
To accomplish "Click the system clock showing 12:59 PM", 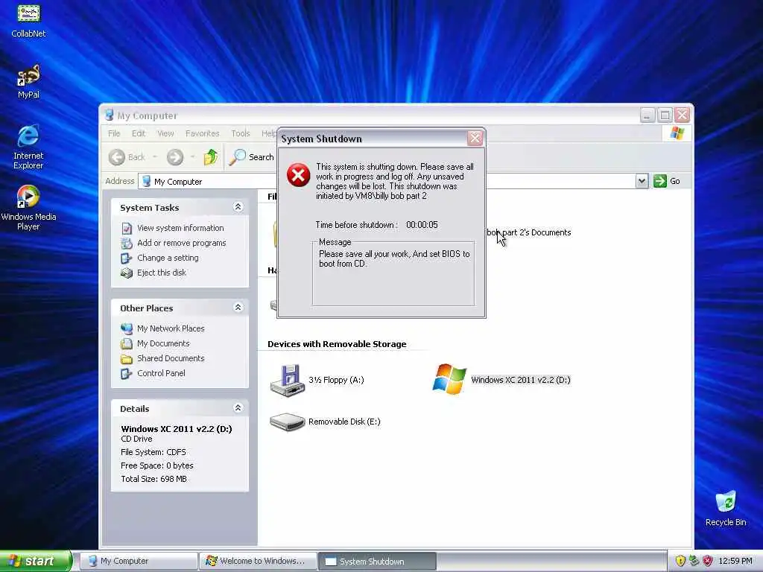I will tap(735, 561).
